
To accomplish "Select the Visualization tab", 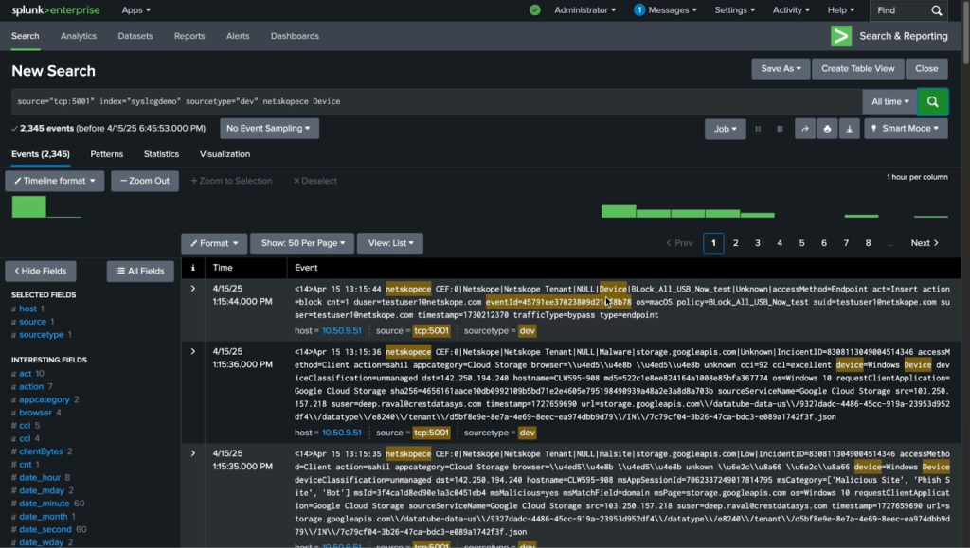I will point(225,154).
